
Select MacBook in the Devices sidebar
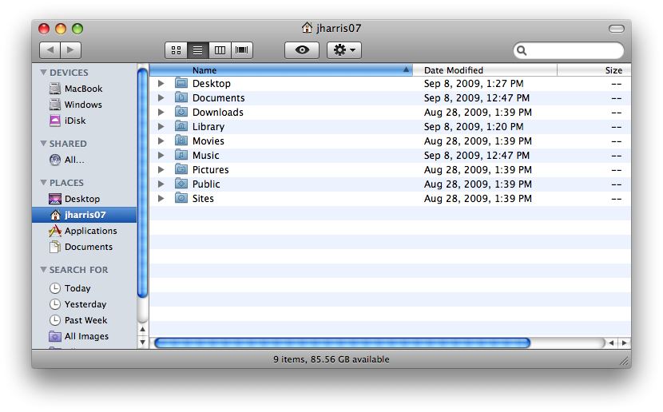point(83,89)
